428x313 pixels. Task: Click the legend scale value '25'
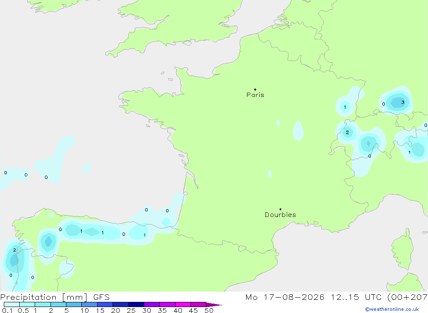[x=131, y=310]
